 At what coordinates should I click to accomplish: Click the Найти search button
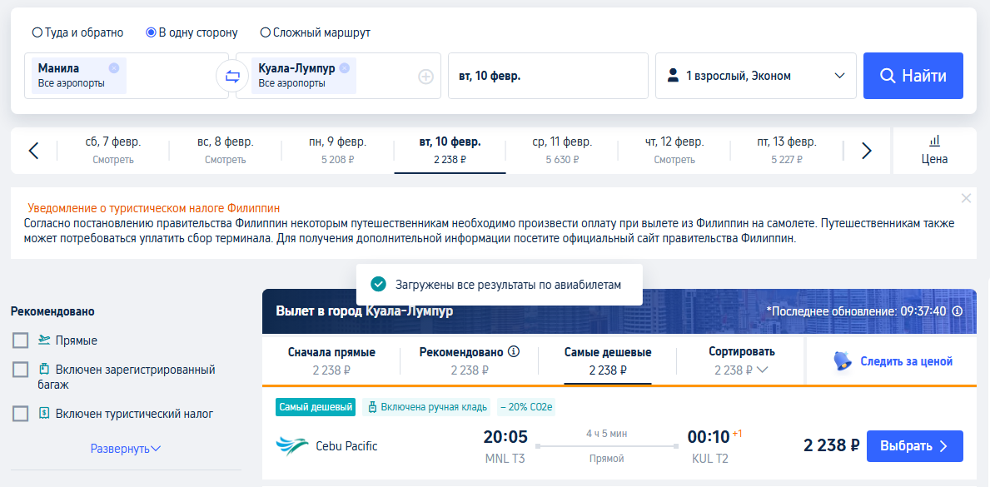(x=913, y=76)
